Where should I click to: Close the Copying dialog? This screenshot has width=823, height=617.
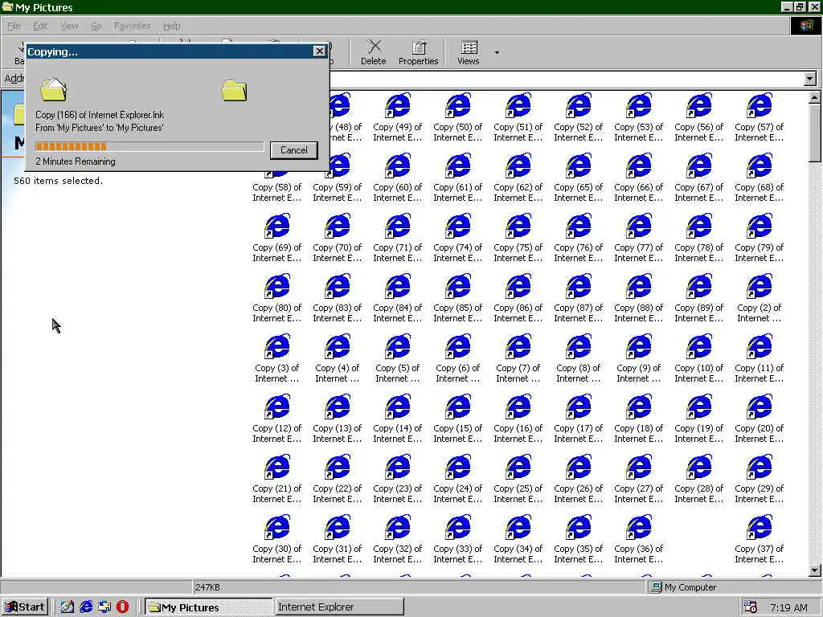(x=319, y=51)
